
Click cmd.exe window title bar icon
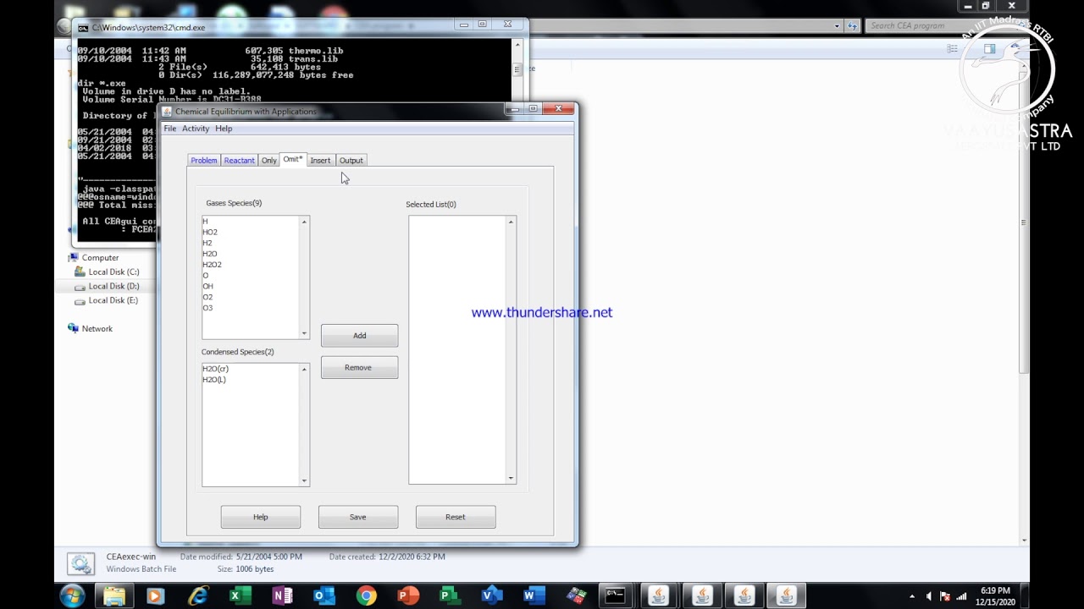pyautogui.click(x=83, y=27)
